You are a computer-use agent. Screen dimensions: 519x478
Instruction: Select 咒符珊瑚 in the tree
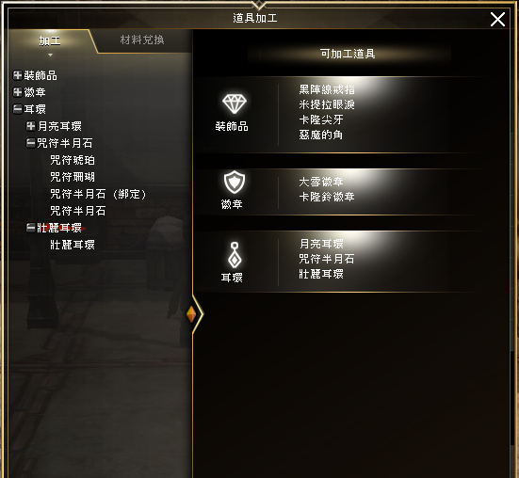click(73, 177)
